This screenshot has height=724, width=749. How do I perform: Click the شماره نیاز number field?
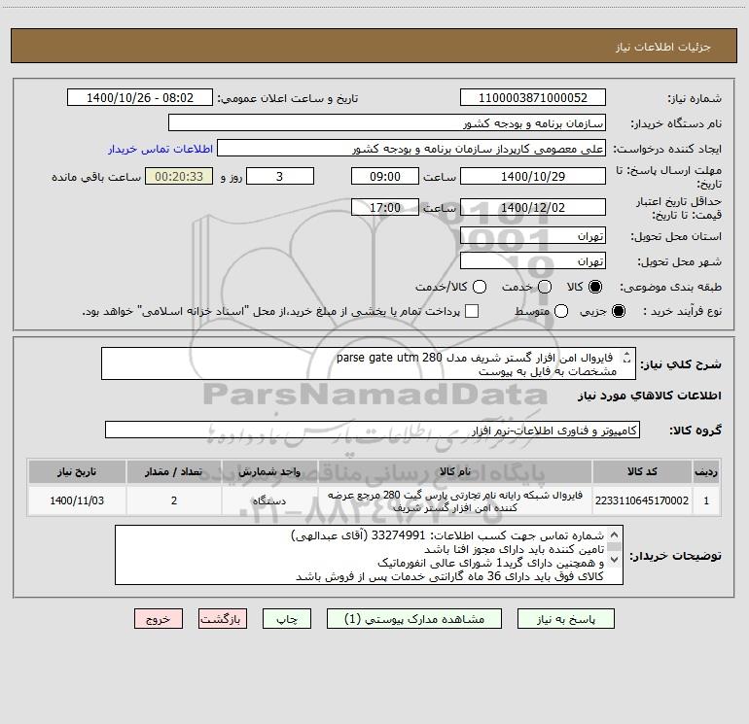533,97
